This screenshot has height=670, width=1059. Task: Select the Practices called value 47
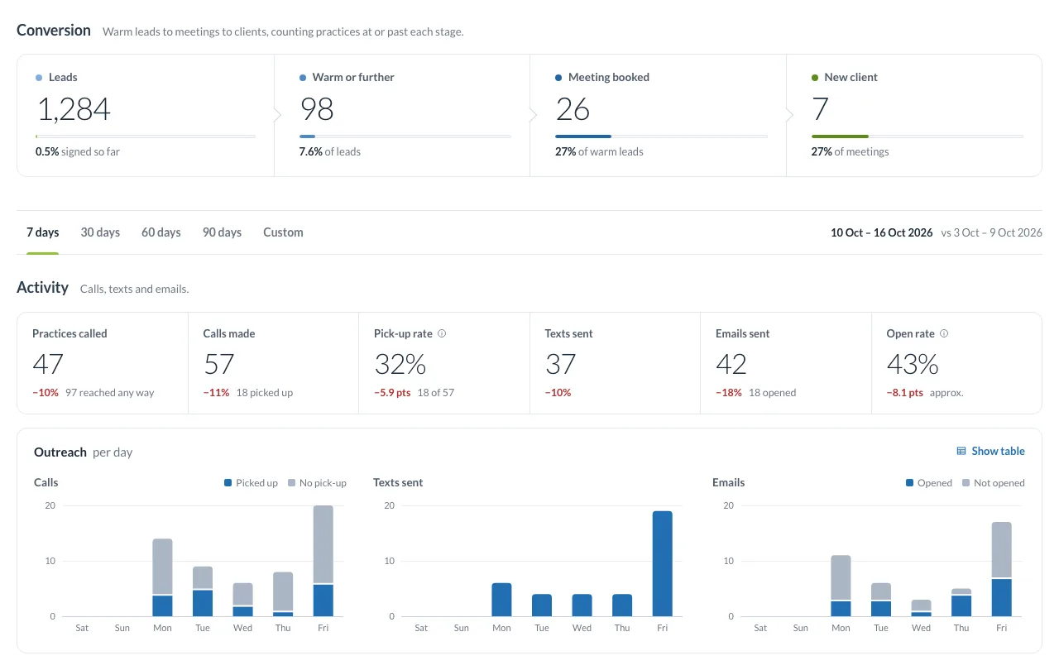click(48, 364)
